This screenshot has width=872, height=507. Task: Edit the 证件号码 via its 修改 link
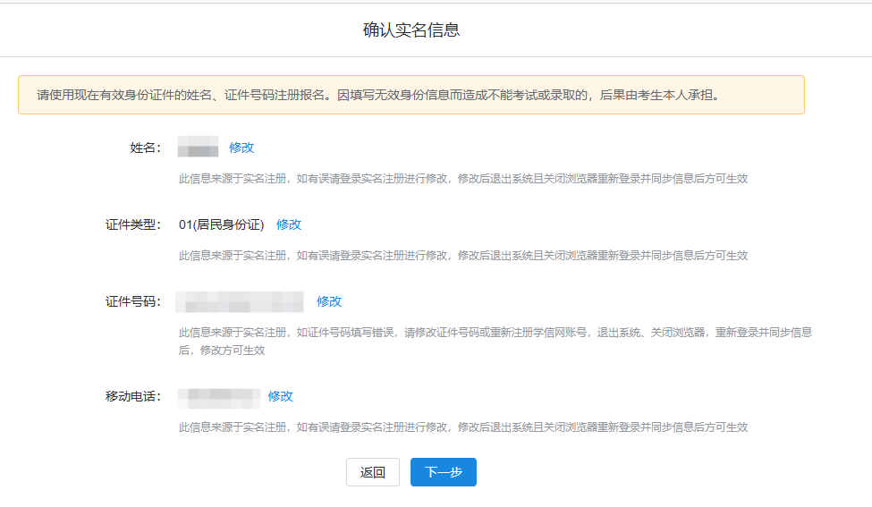click(329, 301)
